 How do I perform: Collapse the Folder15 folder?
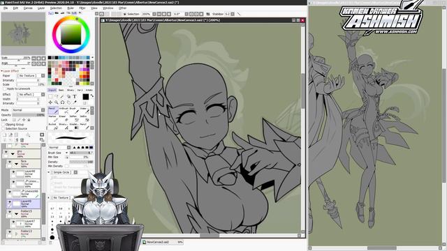(17, 213)
